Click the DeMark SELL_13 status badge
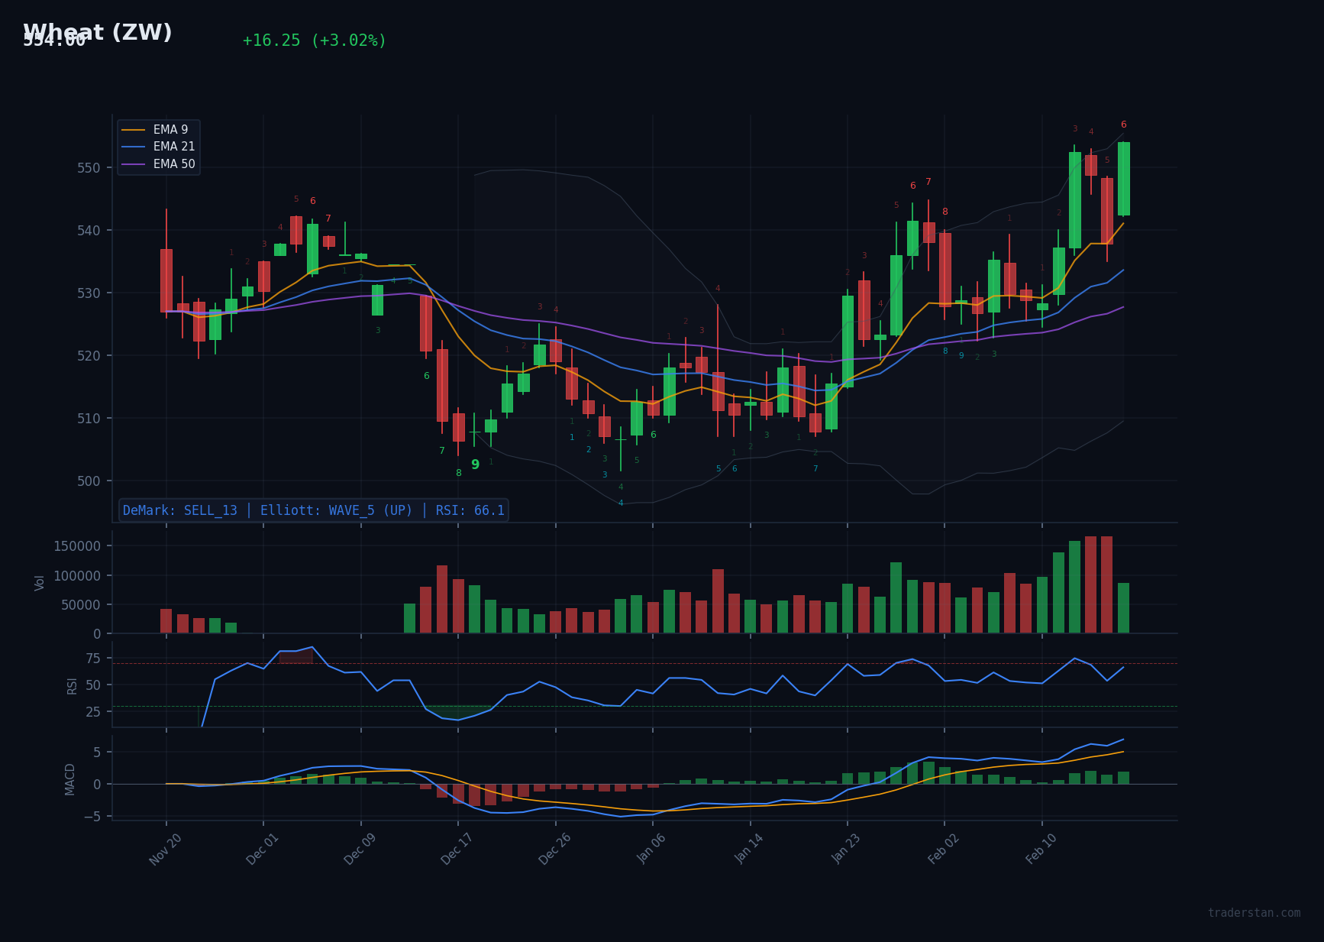The width and height of the screenshot is (1324, 942). 180,510
